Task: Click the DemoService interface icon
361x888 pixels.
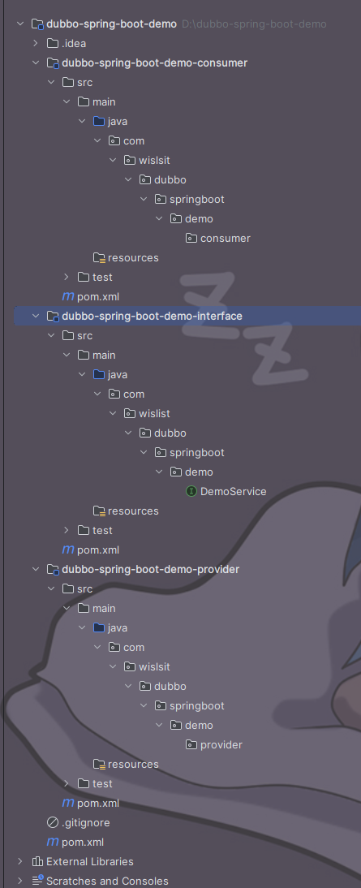Action: click(191, 492)
